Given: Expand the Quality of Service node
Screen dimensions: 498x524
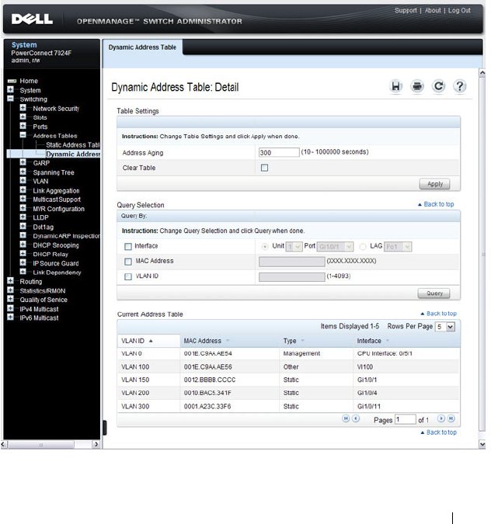Looking at the screenshot, I should [x=11, y=299].
